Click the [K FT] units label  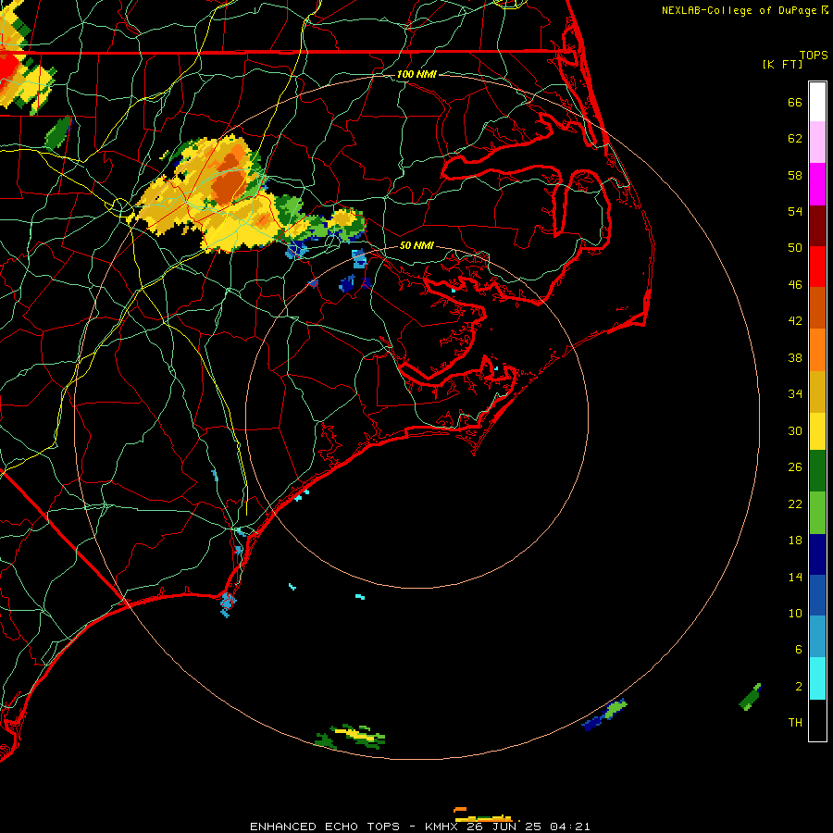tap(782, 64)
